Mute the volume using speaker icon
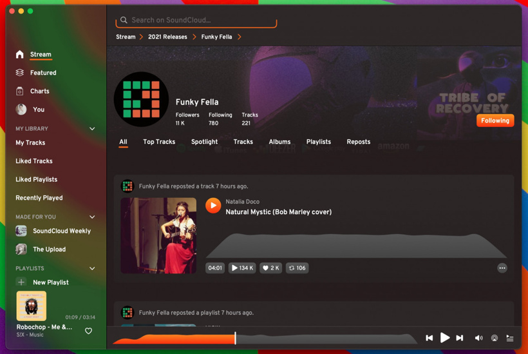 (478, 338)
